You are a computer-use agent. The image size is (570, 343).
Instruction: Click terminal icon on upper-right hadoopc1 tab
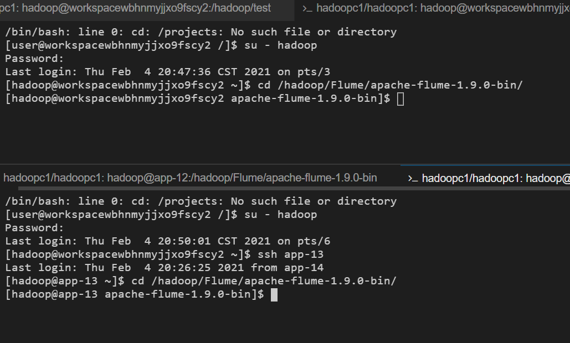coord(307,8)
